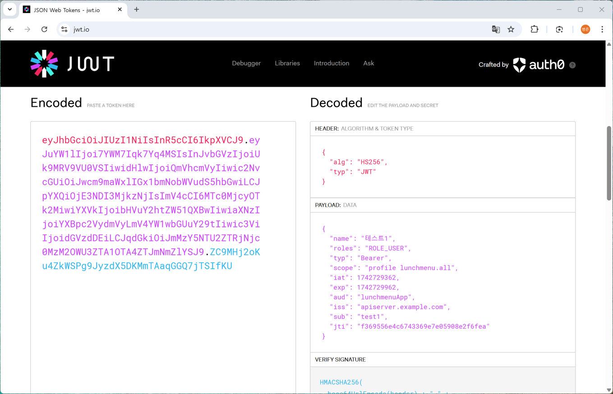Click the Auth0 shield logo

520,65
